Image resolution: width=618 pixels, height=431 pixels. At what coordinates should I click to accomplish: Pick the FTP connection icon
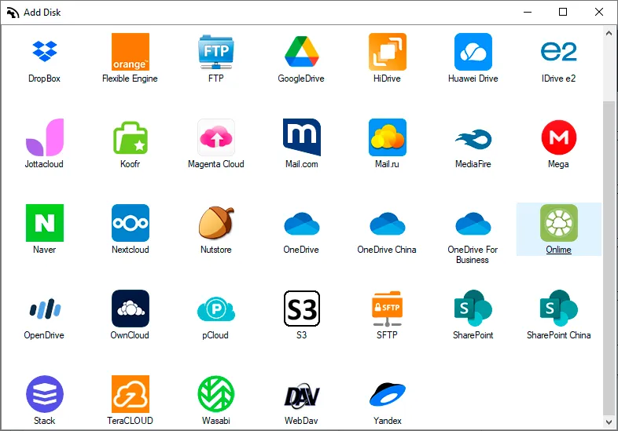(x=216, y=52)
